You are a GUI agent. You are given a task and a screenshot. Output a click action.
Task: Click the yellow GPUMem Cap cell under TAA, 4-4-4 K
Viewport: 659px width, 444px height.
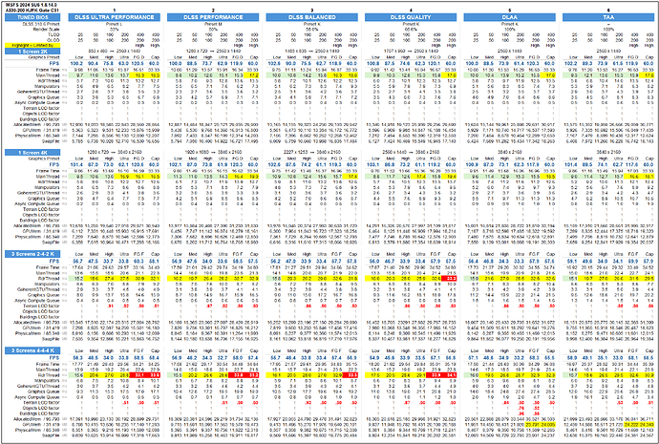pyautogui.click(x=647, y=425)
